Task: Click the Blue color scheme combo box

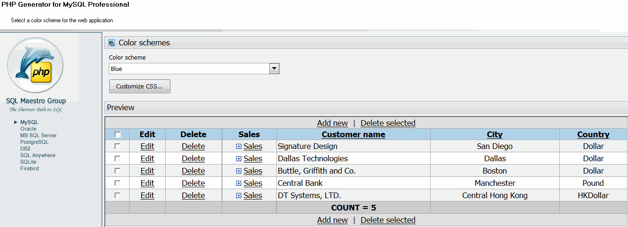Action: pos(188,69)
